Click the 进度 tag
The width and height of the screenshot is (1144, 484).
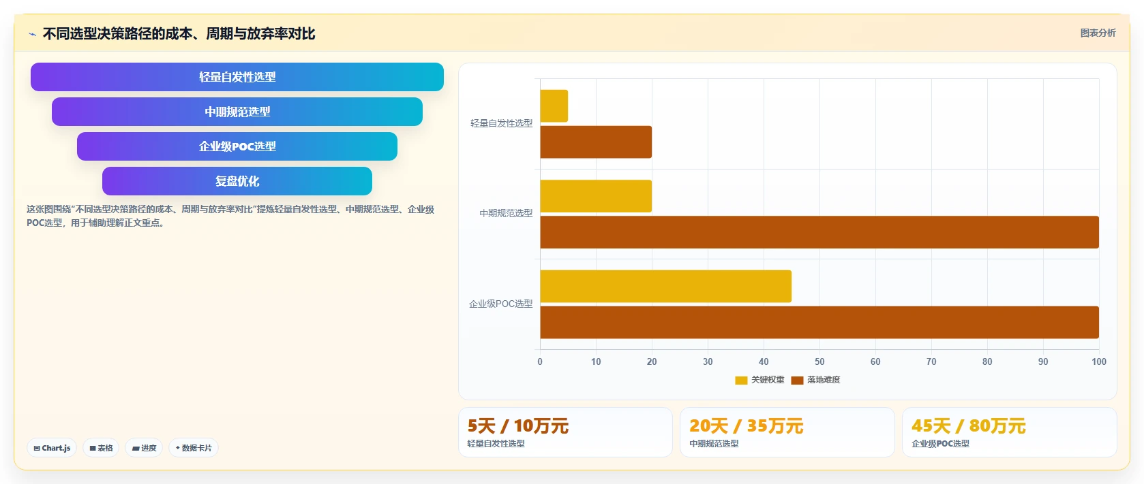[x=144, y=448]
